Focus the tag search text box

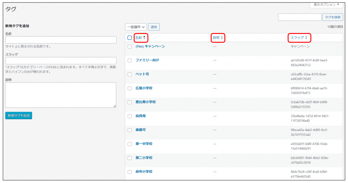point(299,17)
